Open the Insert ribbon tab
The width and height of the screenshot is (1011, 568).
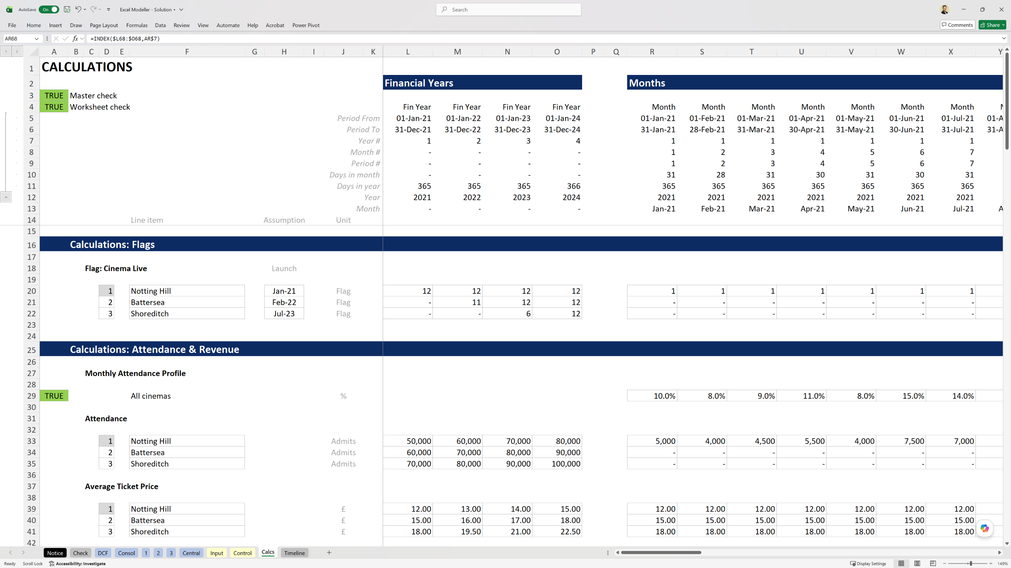coord(55,25)
